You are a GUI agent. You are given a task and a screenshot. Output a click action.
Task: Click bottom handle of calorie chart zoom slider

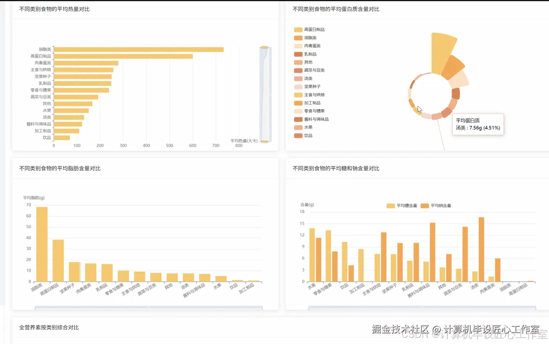click(265, 142)
